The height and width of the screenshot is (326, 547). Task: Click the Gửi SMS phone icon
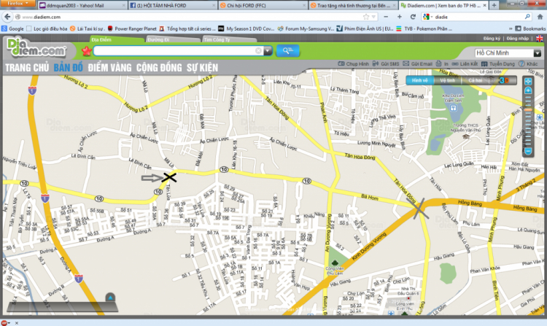376,63
